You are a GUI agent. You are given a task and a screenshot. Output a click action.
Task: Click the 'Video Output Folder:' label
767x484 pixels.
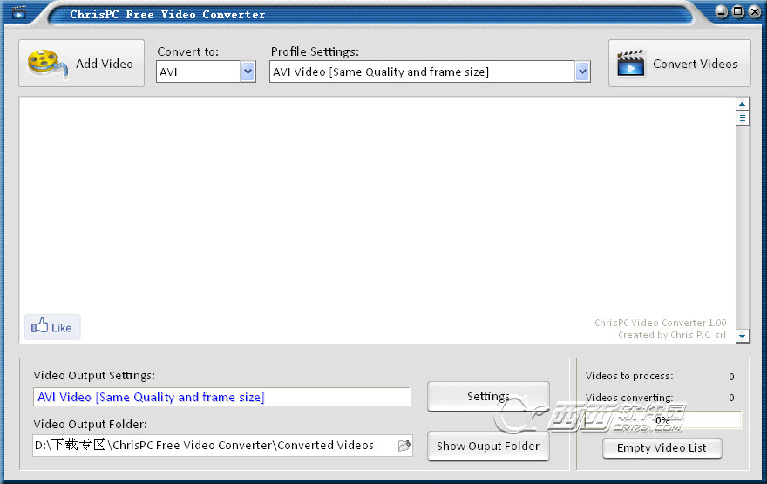[x=90, y=425]
